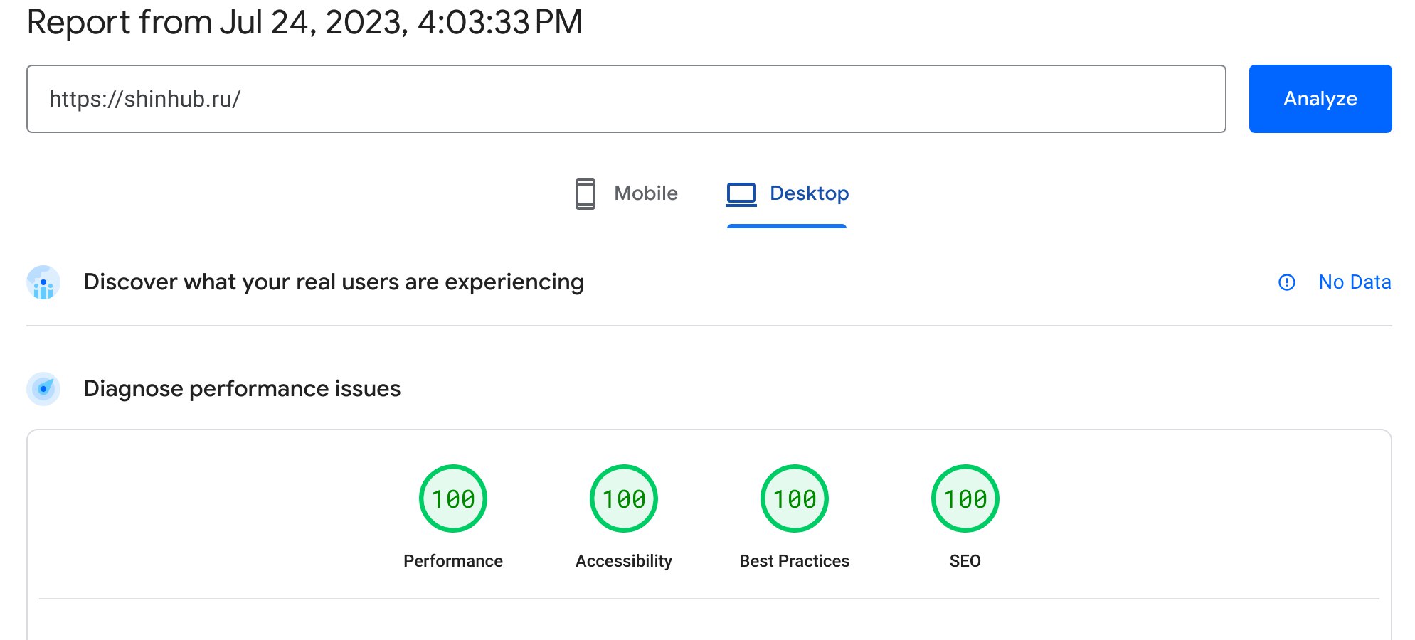Jump to the SEO score gauge circle
The image size is (1415, 640).
click(965, 498)
